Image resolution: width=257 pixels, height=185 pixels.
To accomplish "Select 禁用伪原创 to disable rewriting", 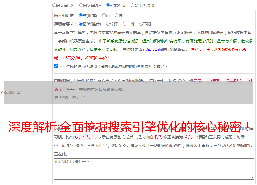I will pos(132,5).
